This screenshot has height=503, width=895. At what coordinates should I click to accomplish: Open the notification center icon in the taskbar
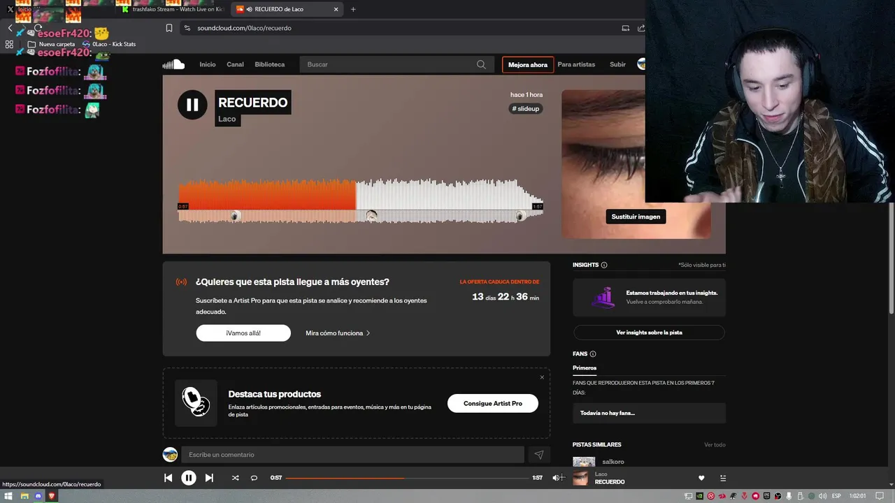pyautogui.click(x=880, y=496)
